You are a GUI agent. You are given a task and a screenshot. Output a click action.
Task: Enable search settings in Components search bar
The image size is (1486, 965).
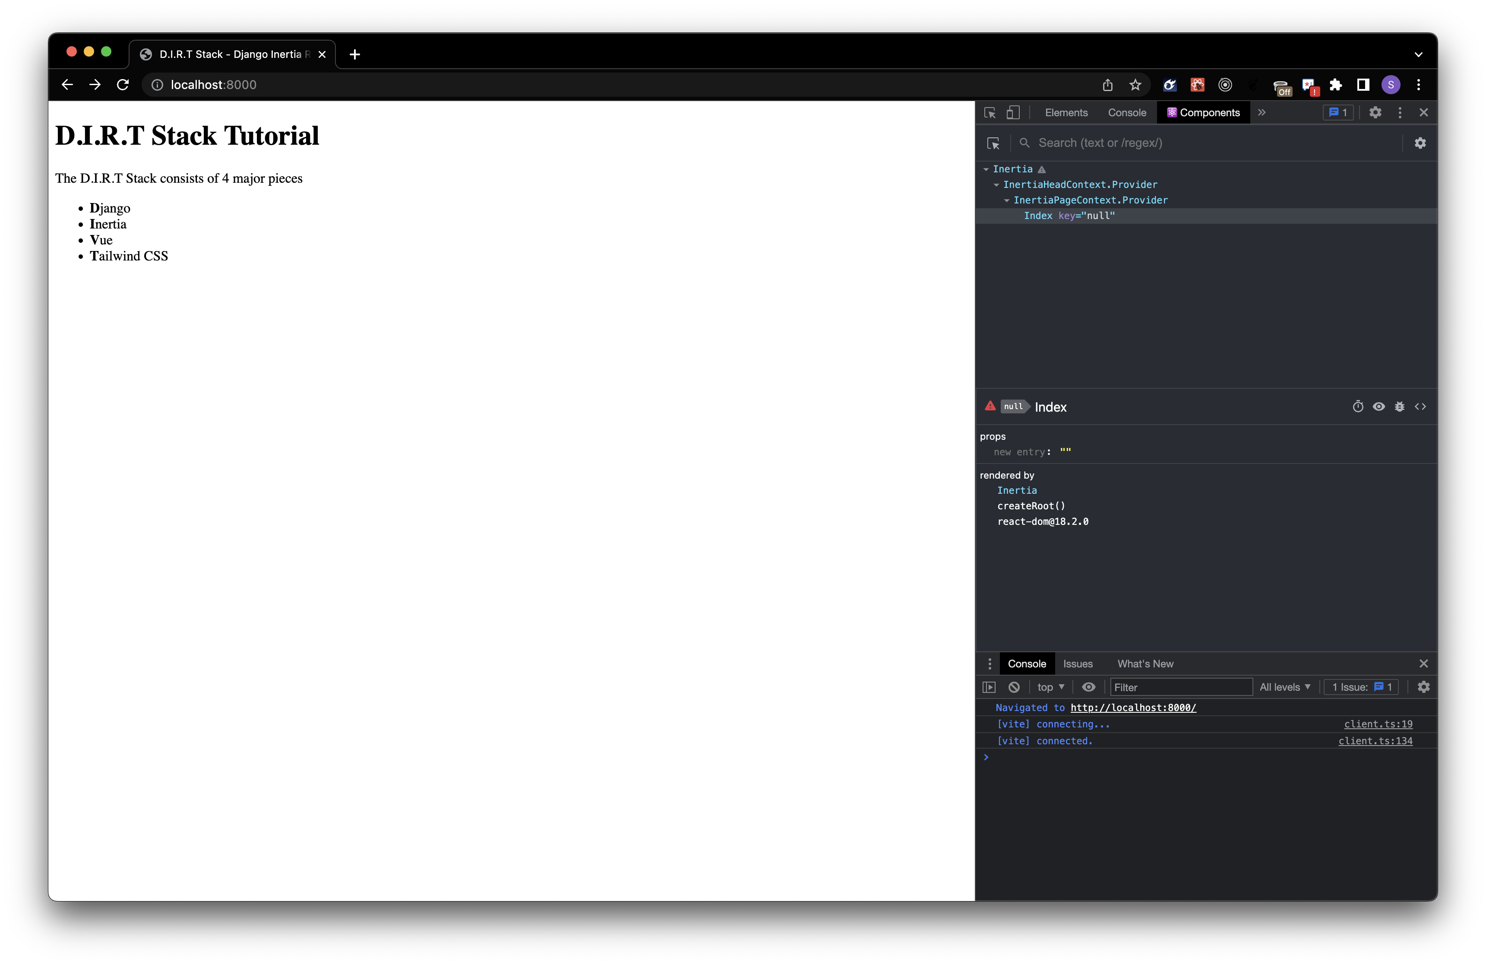[x=1420, y=143]
